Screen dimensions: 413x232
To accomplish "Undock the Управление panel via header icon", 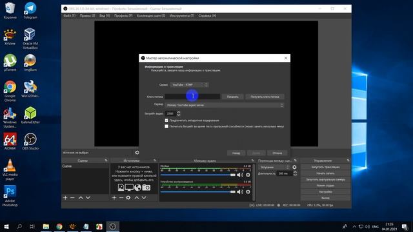I will pyautogui.click(x=348, y=160).
